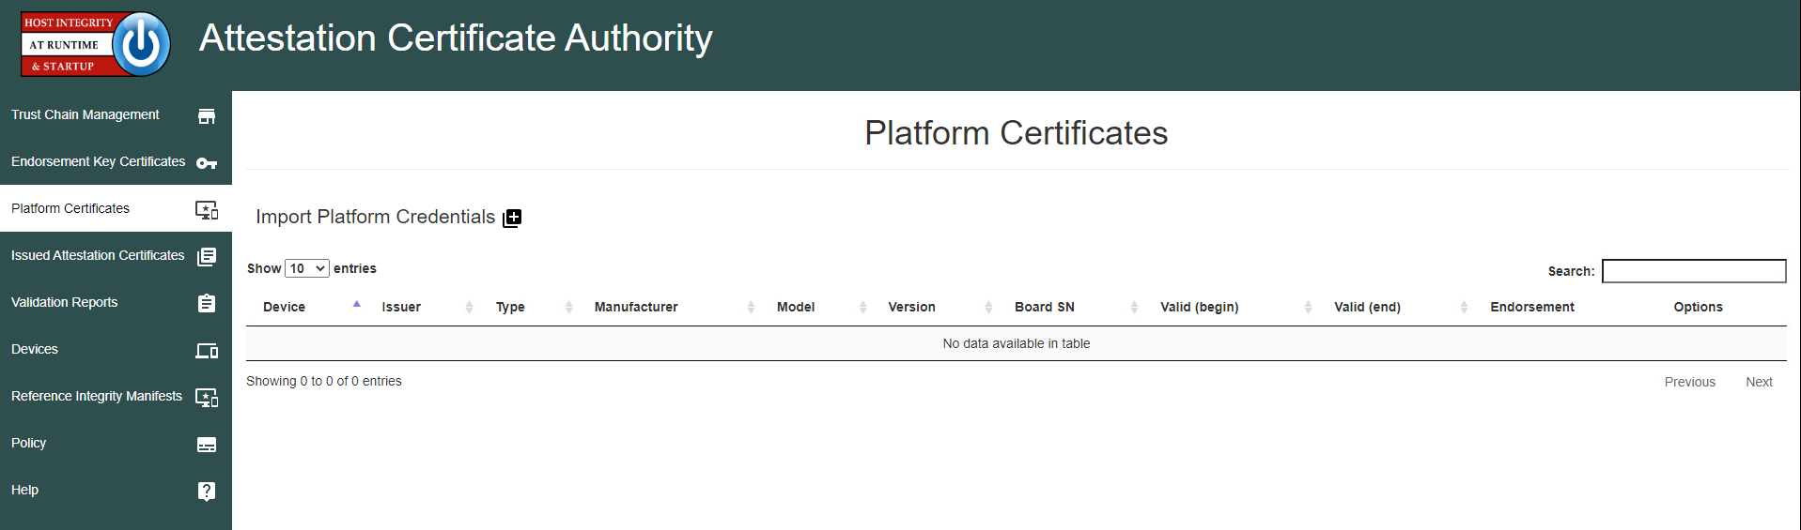
Task: Click the Policy icon in the sidebar
Action: click(207, 445)
